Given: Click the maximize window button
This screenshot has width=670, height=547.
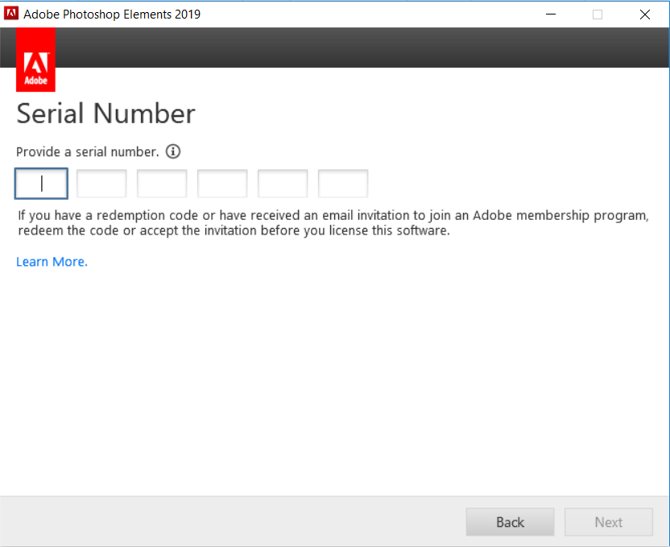Looking at the screenshot, I should [x=598, y=14].
